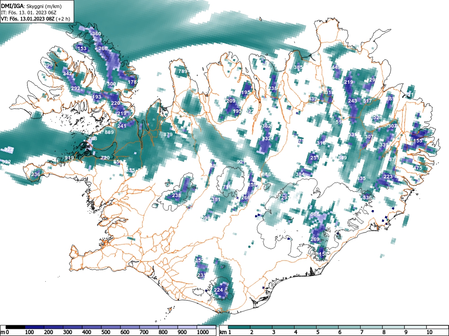This screenshot has width=449, height=336.
Task: Click the '10' label in the kilometres legend
Action: tap(429, 332)
